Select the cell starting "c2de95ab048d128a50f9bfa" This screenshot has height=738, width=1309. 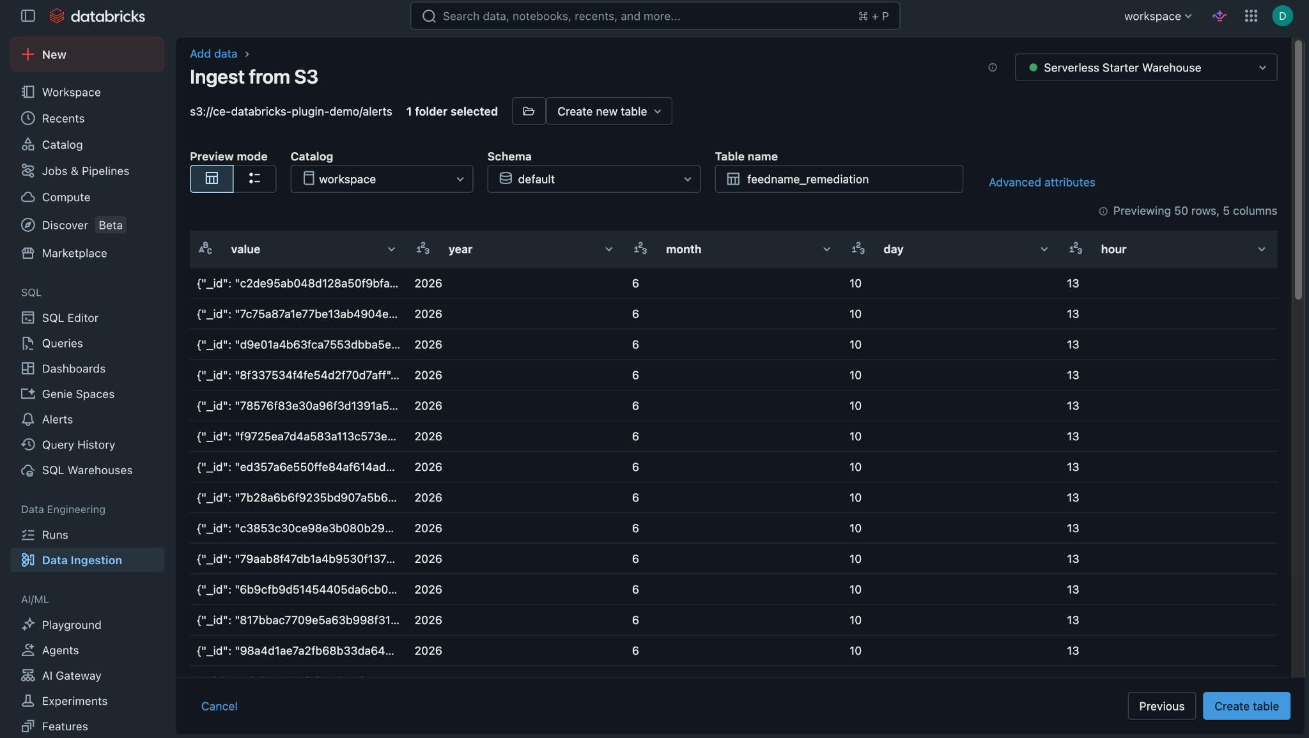[x=298, y=283]
